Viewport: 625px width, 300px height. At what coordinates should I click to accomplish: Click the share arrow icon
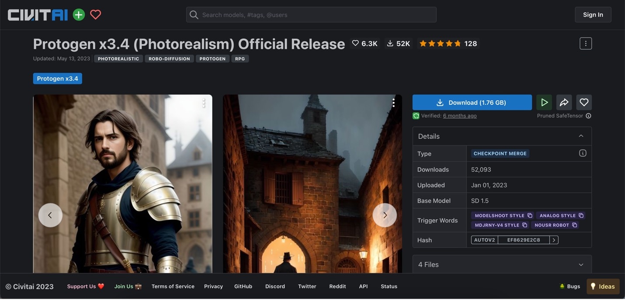pos(564,103)
